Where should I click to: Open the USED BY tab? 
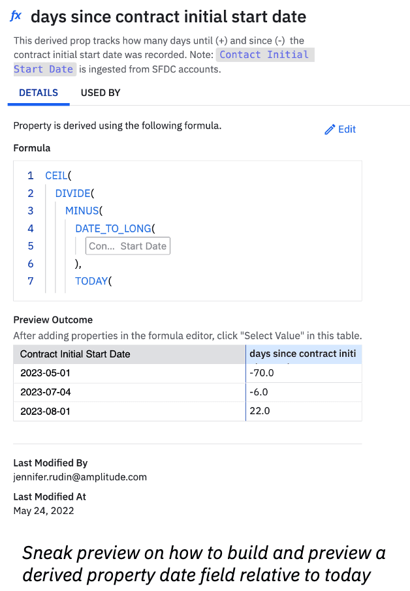[x=101, y=93]
